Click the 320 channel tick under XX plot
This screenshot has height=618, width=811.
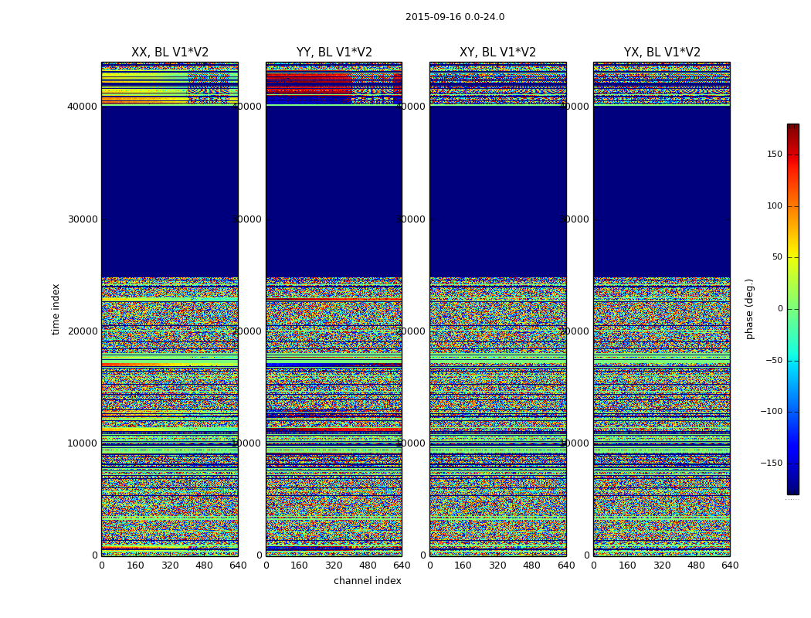click(170, 565)
